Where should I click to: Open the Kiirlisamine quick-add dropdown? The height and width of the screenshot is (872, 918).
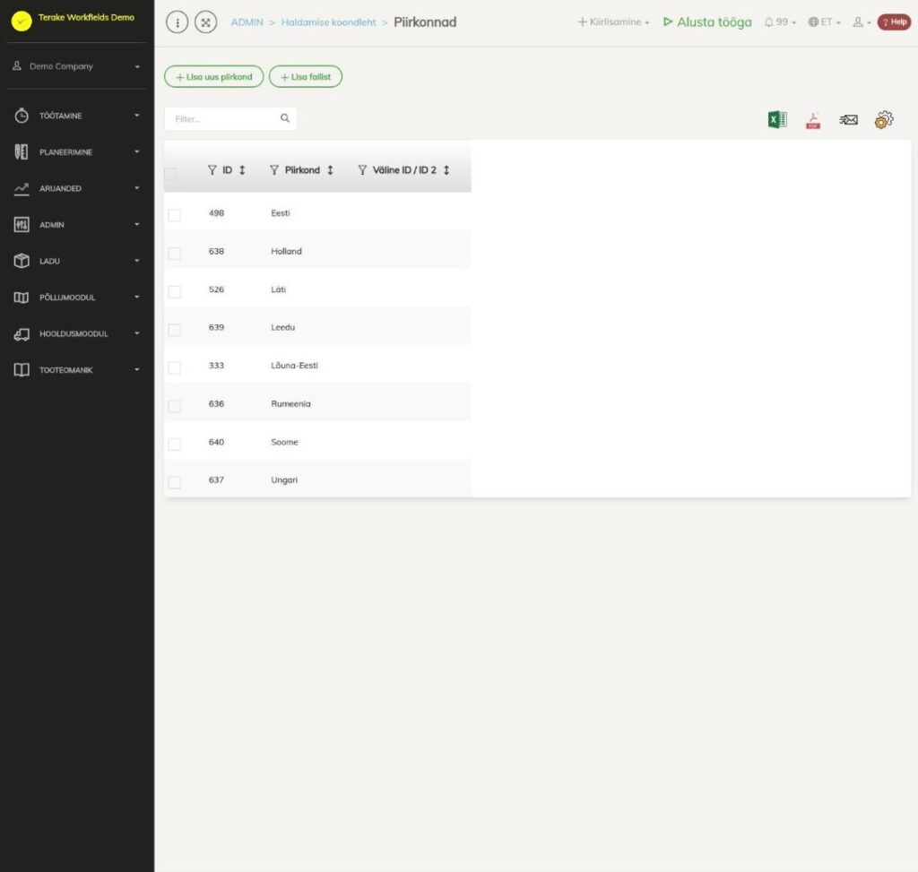613,22
